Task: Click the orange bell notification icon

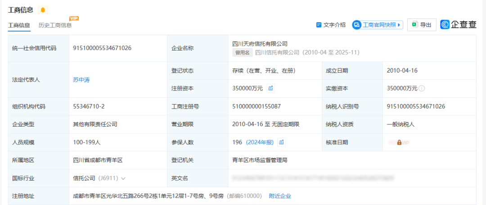Action: point(43,10)
